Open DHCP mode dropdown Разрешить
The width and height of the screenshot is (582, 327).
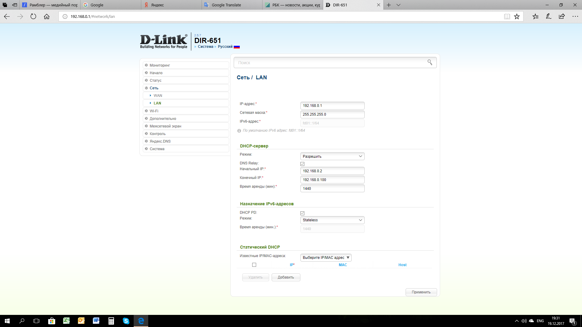pos(332,156)
